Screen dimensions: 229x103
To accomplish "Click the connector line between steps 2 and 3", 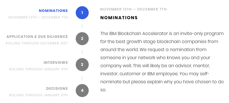I will pyautogui.click(x=82, y=52).
